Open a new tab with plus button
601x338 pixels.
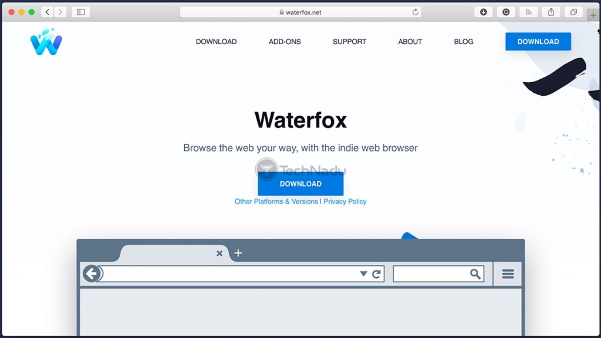(593, 15)
